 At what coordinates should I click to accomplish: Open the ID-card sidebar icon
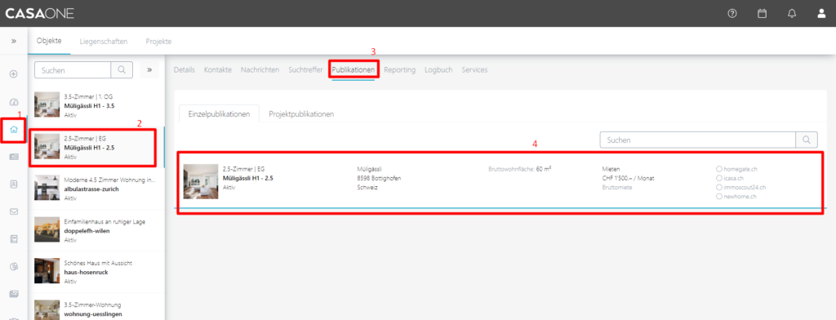14,157
